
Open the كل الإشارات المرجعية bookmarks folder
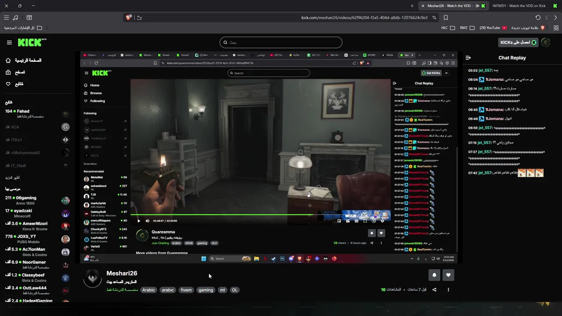click(23, 28)
